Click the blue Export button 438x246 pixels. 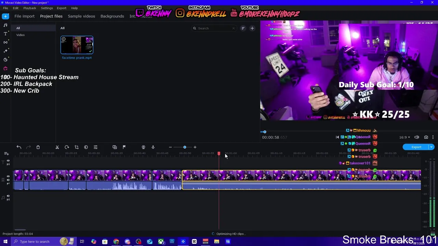[416, 147]
